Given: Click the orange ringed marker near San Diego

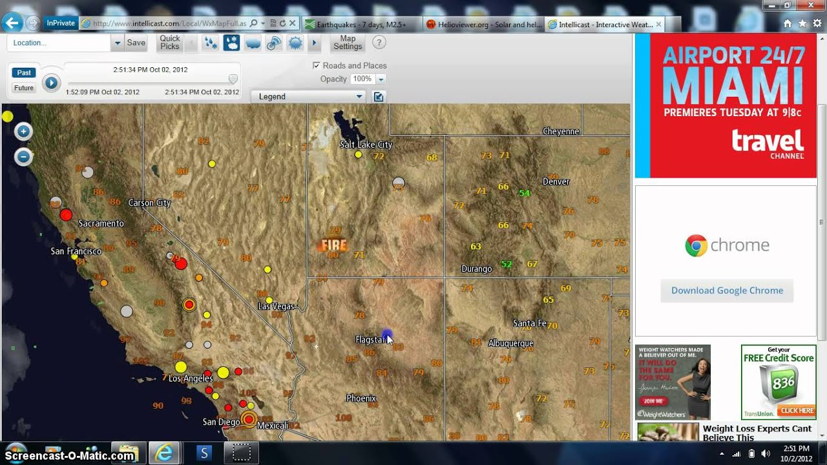Looking at the screenshot, I should pos(249,420).
